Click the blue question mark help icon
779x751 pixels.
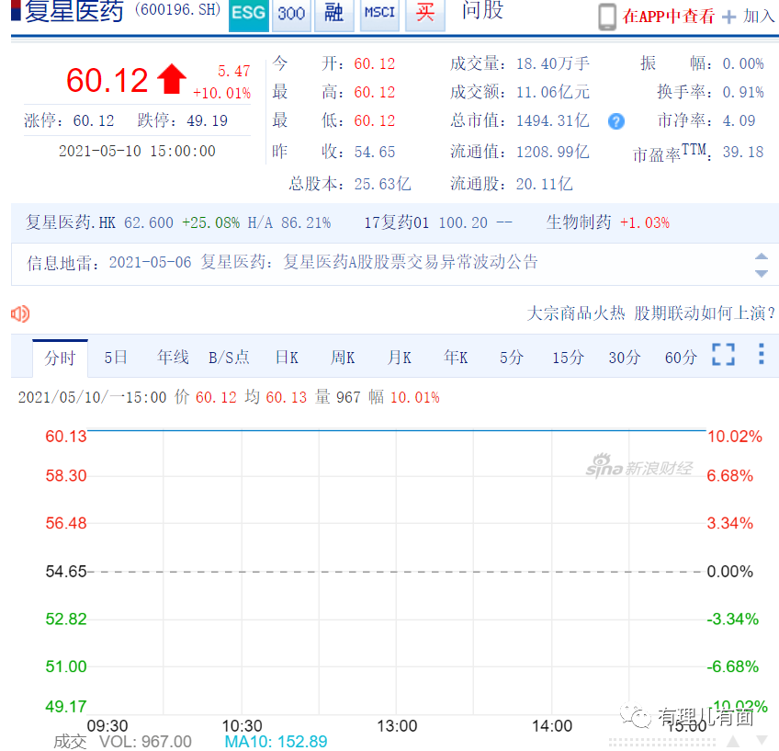click(x=616, y=121)
